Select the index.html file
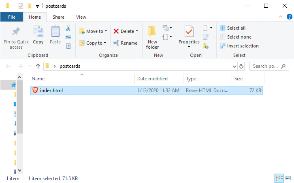Screen dimensions: 294x183 pyautogui.click(x=147, y=90)
